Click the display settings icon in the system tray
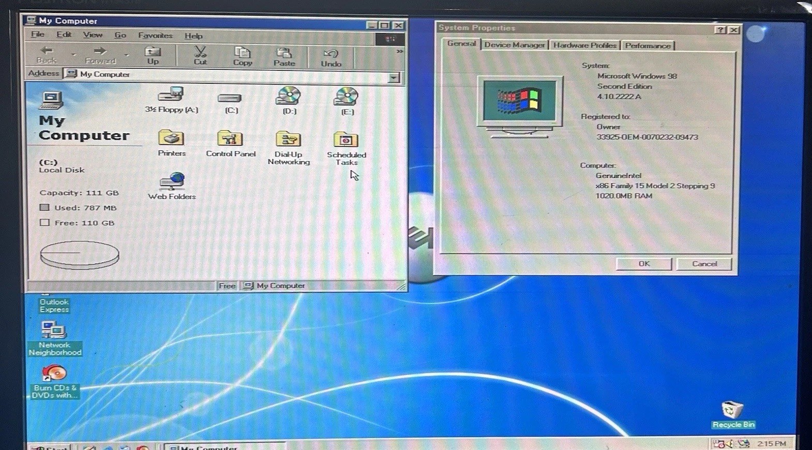This screenshot has width=812, height=450. tap(743, 444)
